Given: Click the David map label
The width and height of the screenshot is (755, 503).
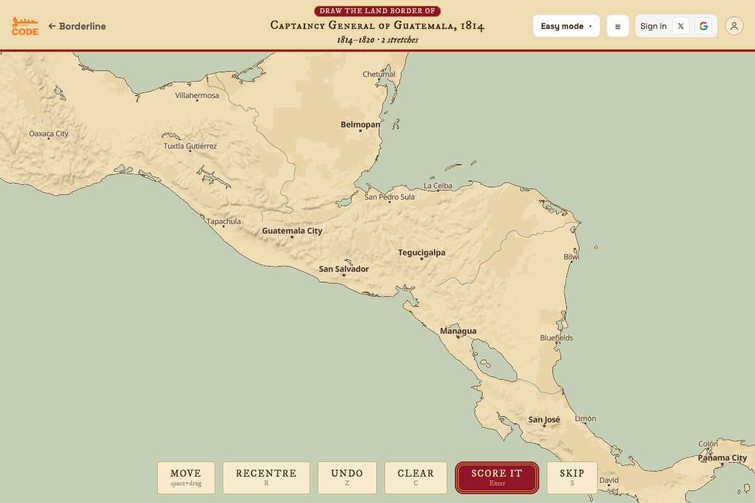Looking at the screenshot, I should [x=609, y=480].
